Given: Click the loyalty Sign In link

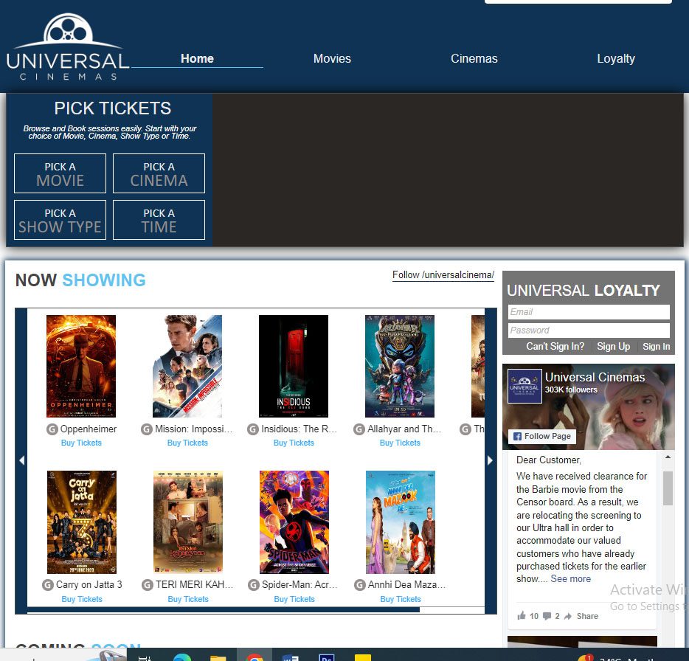Looking at the screenshot, I should point(656,347).
